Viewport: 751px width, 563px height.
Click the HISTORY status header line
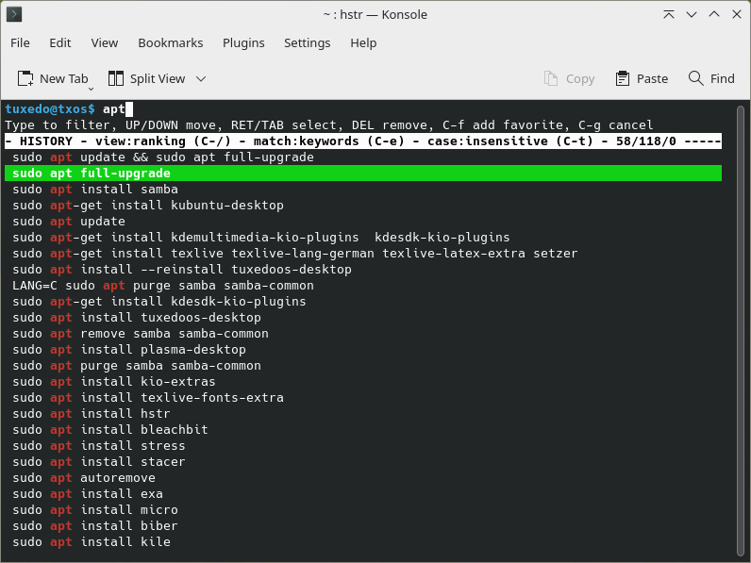(363, 141)
